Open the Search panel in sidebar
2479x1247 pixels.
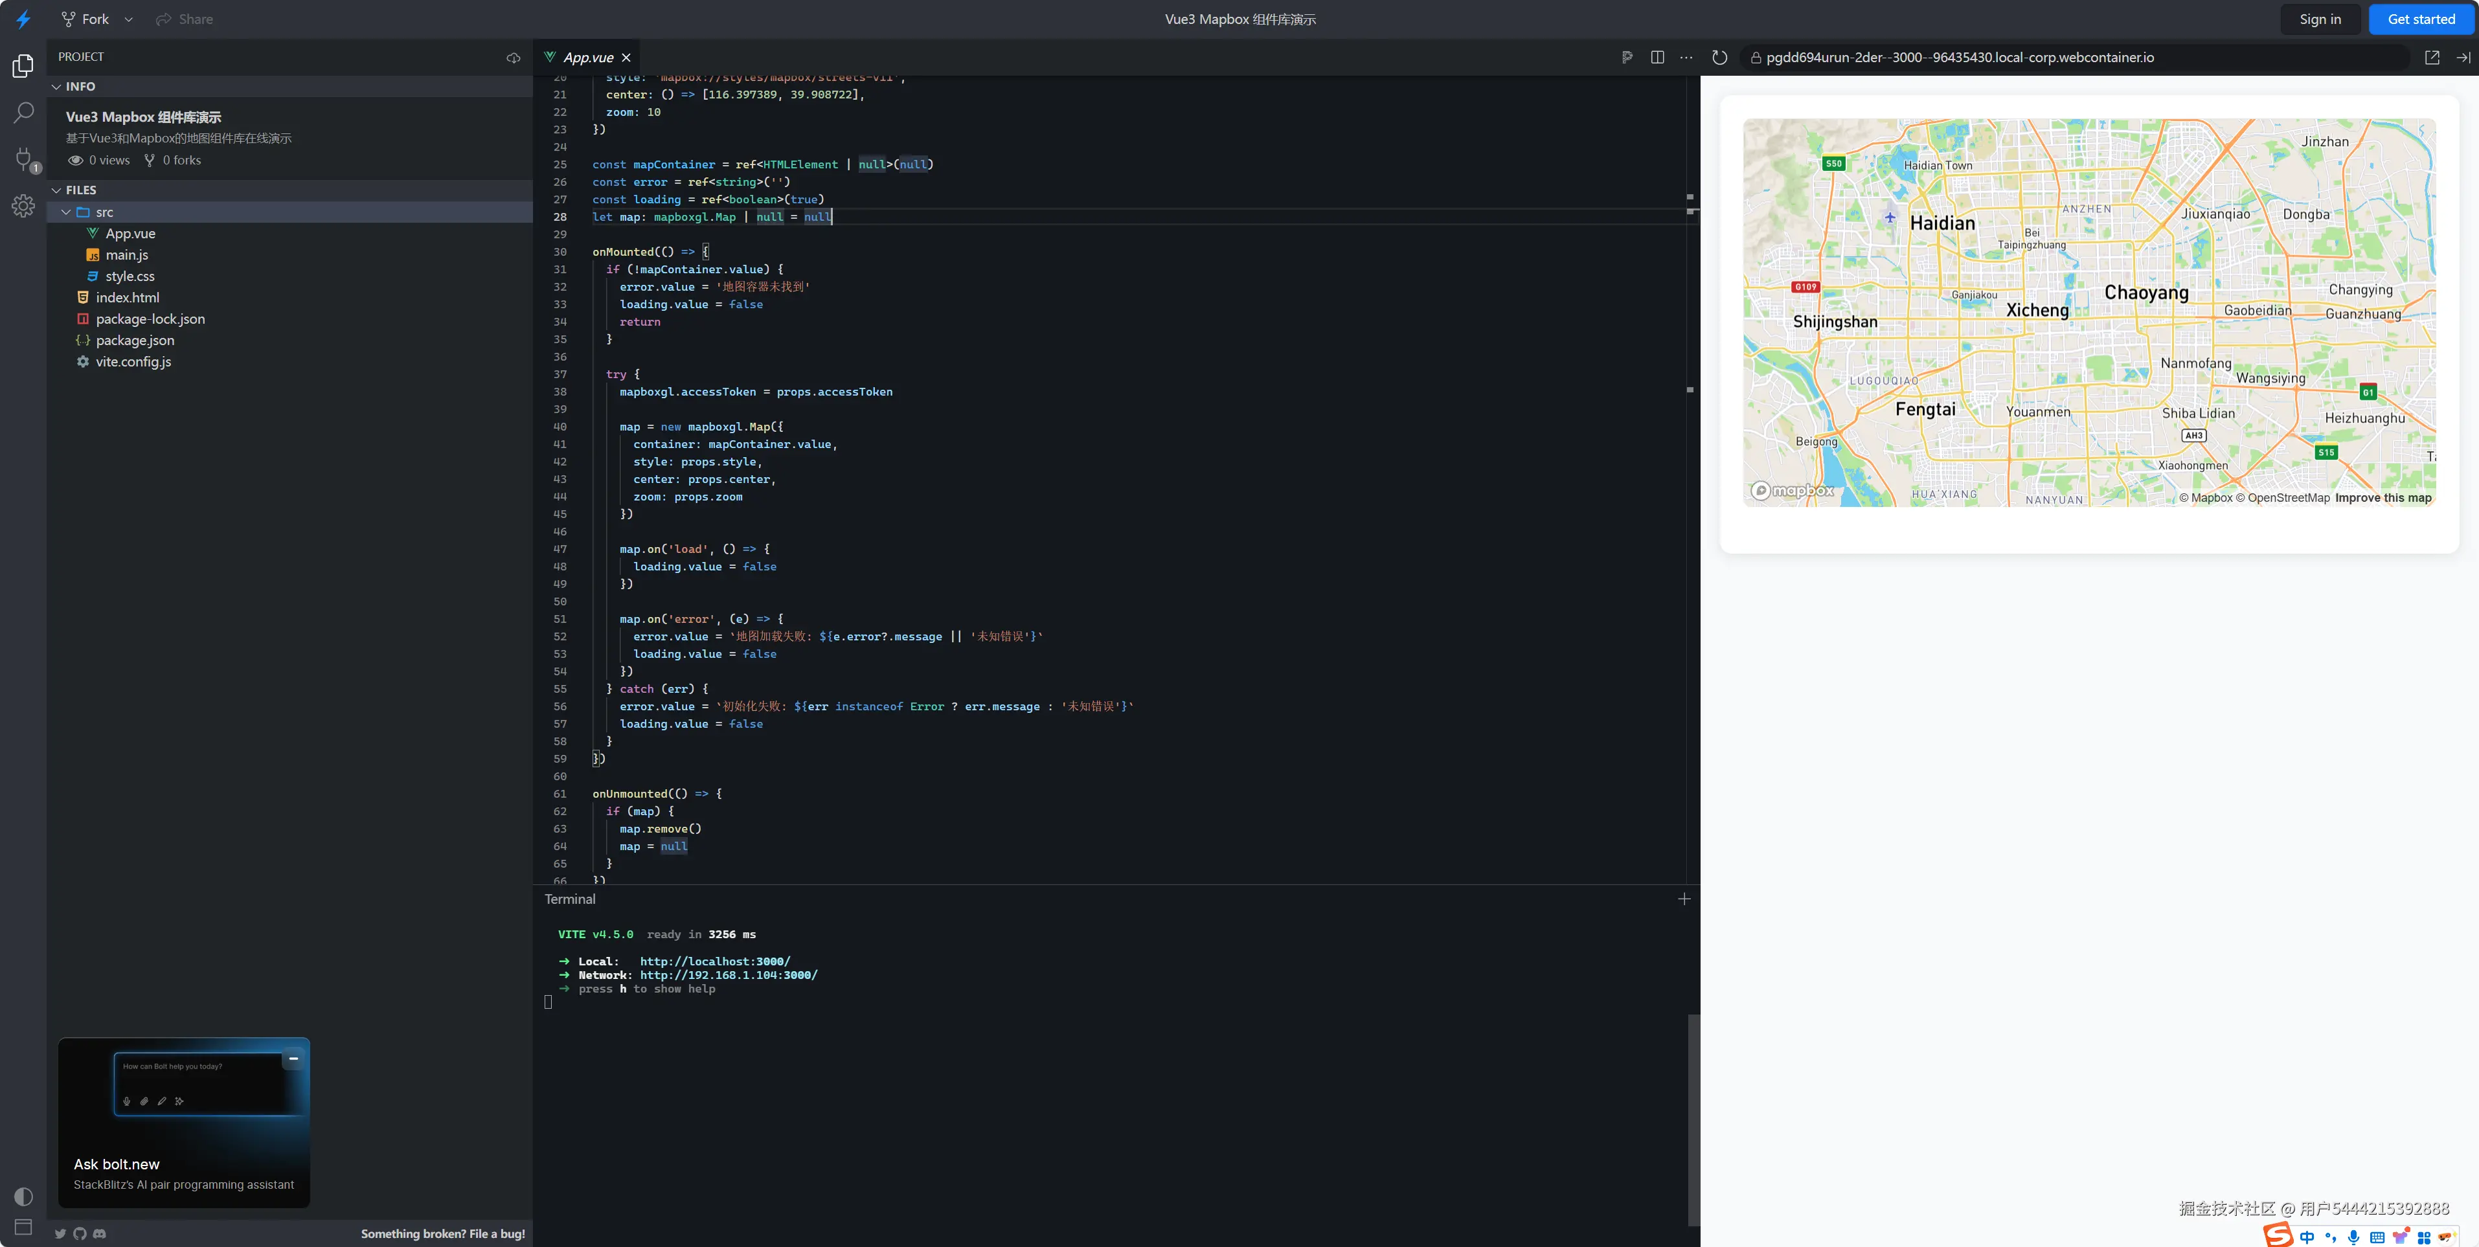pos(23,113)
